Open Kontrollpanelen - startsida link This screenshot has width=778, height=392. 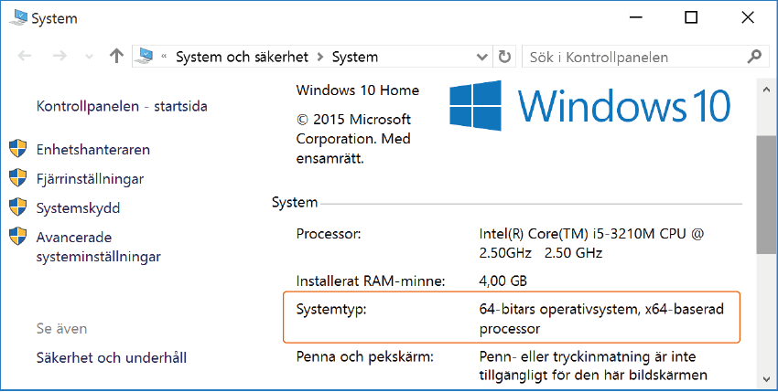122,106
